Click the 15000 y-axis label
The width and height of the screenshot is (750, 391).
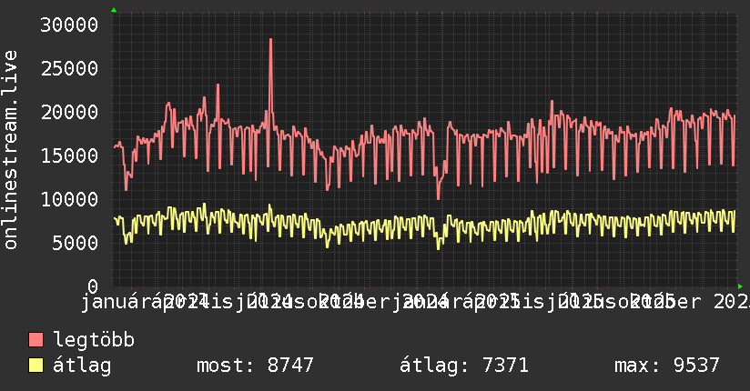pyautogui.click(x=69, y=155)
